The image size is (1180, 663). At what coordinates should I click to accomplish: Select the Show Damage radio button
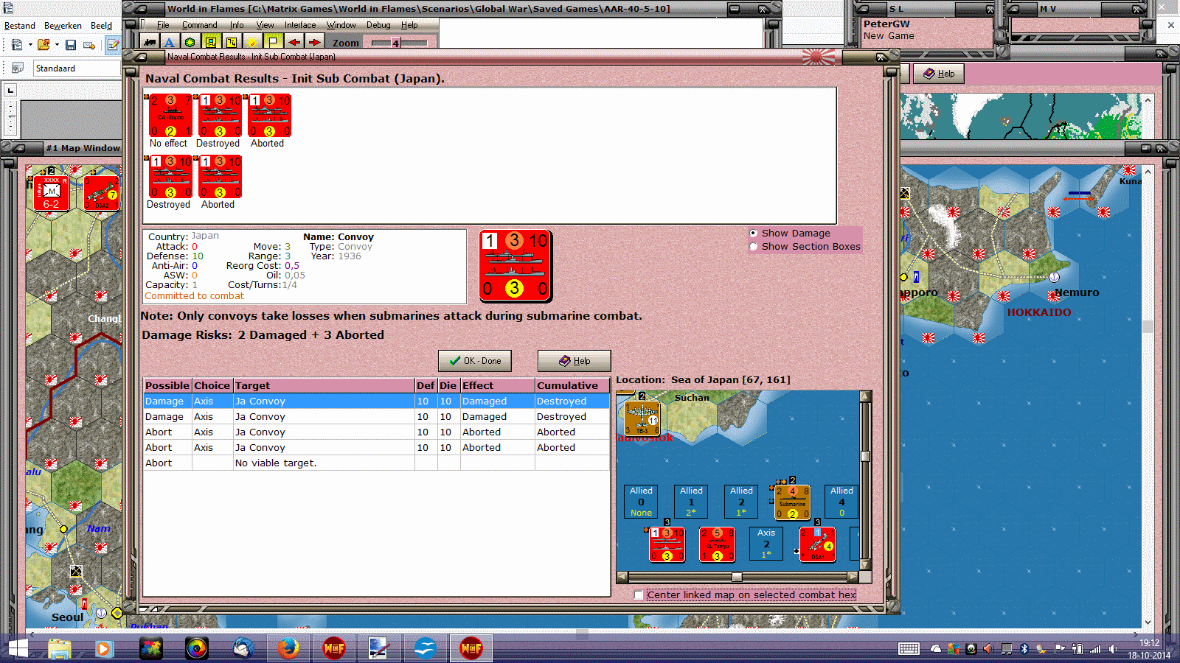[753, 233]
